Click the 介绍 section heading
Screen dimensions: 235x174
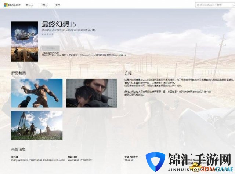[x=128, y=73]
